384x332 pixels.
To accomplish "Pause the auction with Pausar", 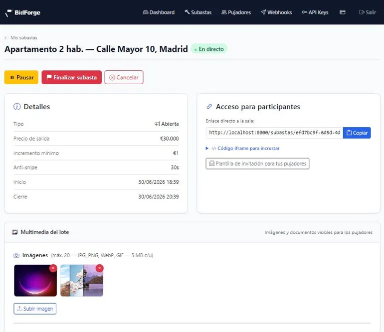I will pyautogui.click(x=21, y=77).
